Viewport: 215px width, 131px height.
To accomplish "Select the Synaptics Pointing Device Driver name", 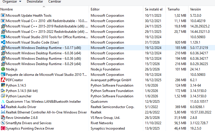I will 30,128.
